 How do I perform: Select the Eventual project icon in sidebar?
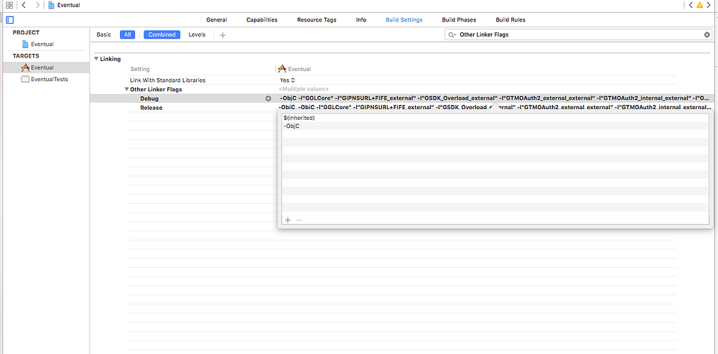tap(26, 45)
